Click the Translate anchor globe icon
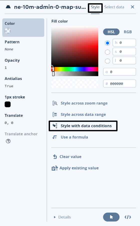 point(8,141)
